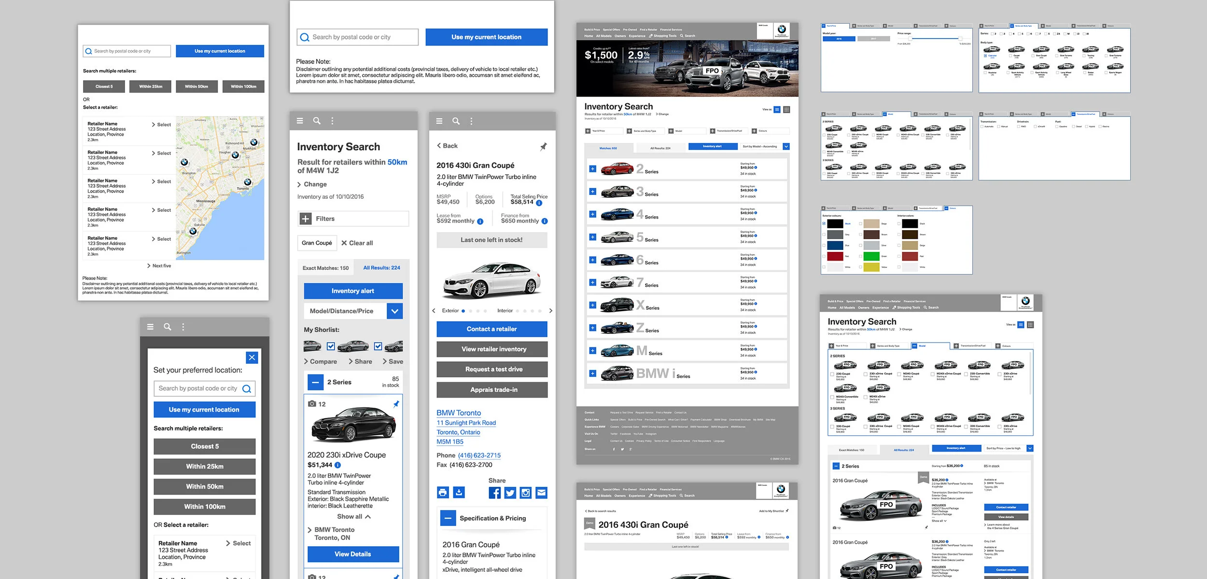1207x579 pixels.
Task: Share the vehicle by email
Action: click(542, 493)
